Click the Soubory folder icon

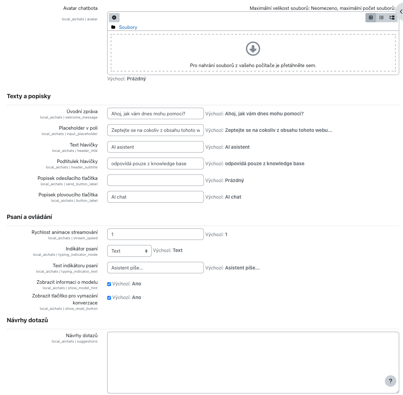tap(113, 27)
